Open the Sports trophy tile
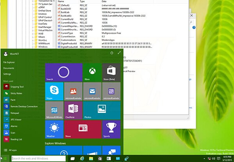This screenshot has width=234, height=162. click(x=111, y=129)
